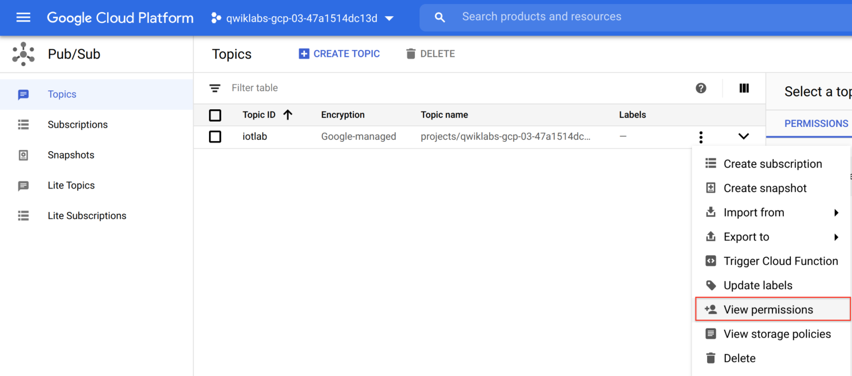Click the Lite Topics sidebar icon
852x376 pixels.
coord(23,186)
